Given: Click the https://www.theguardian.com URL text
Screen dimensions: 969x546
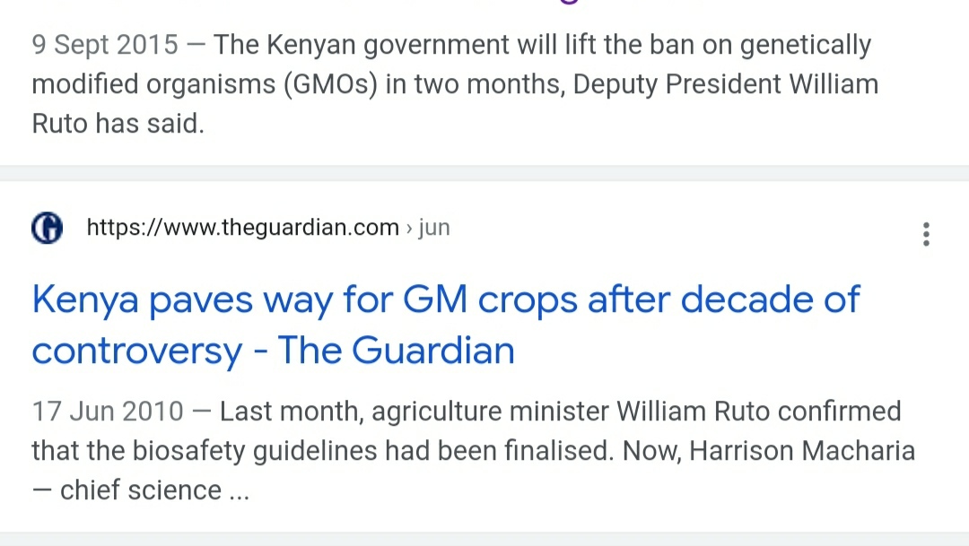Looking at the screenshot, I should [243, 228].
